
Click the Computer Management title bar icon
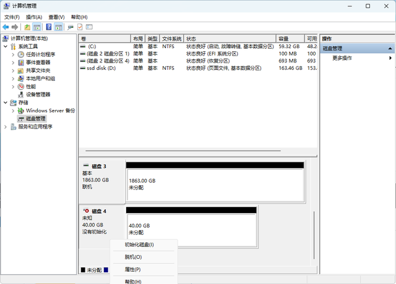tap(7, 6)
